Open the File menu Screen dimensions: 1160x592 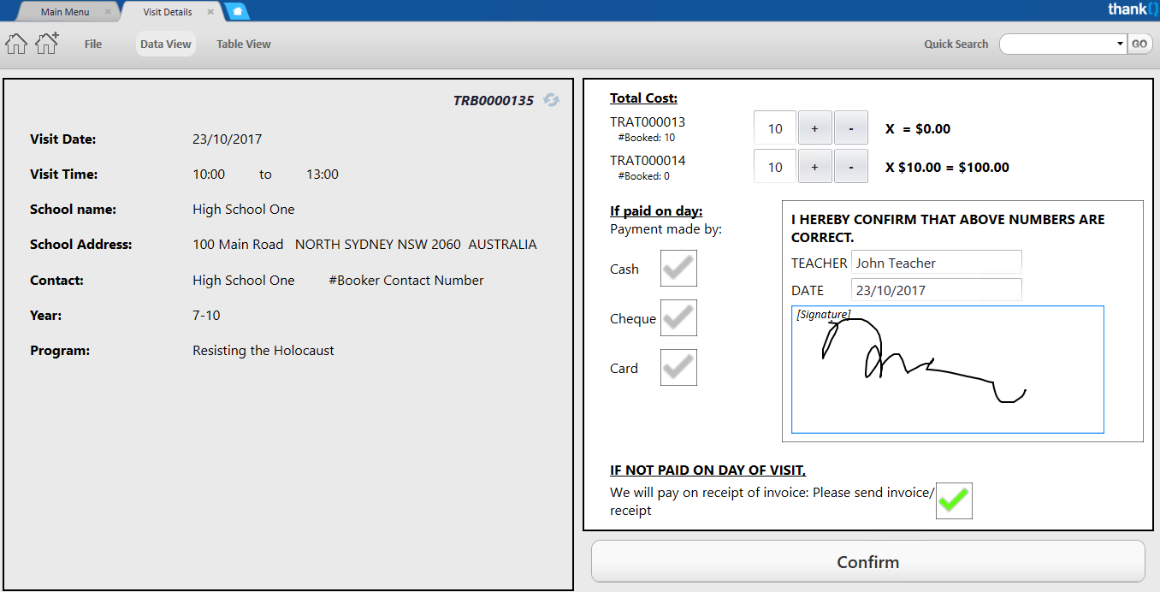[93, 44]
